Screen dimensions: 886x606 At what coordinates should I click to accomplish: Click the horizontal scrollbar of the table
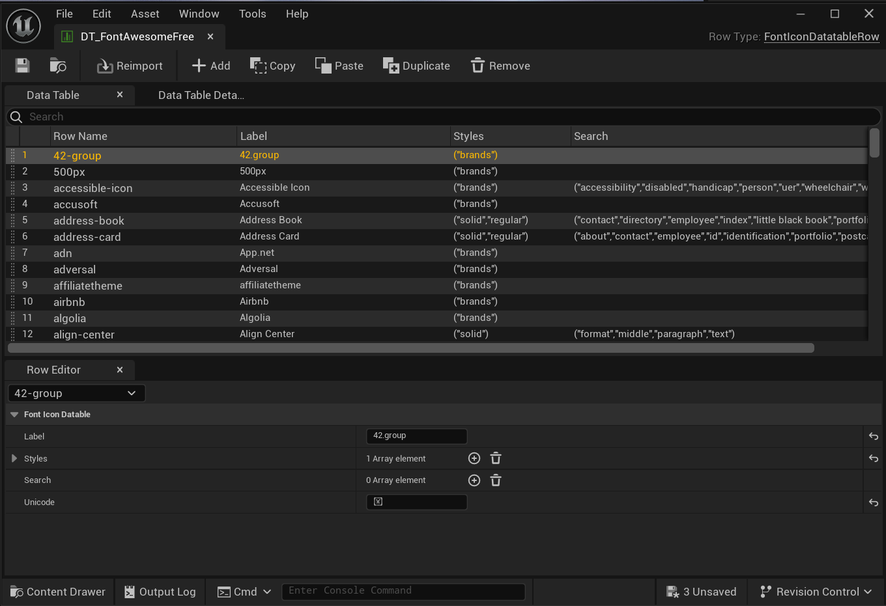coord(410,348)
